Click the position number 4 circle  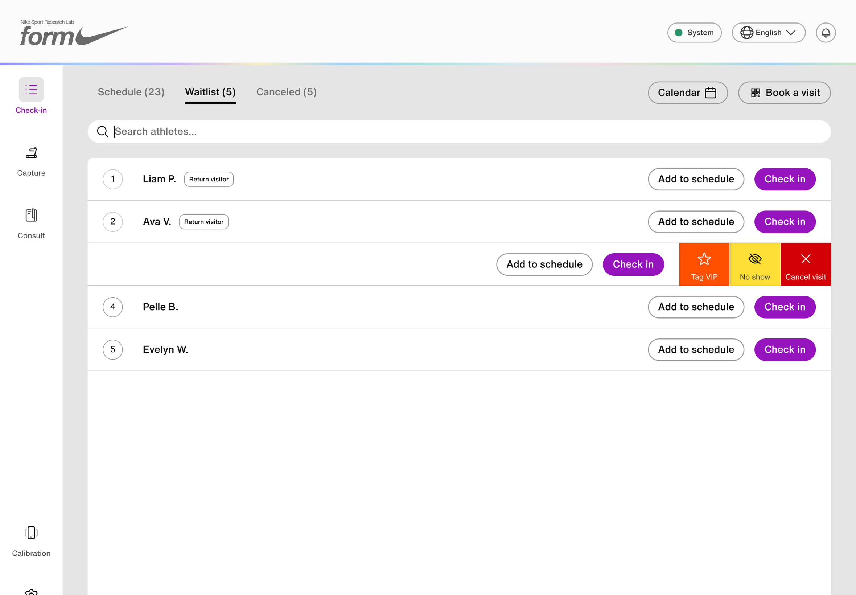pyautogui.click(x=112, y=307)
